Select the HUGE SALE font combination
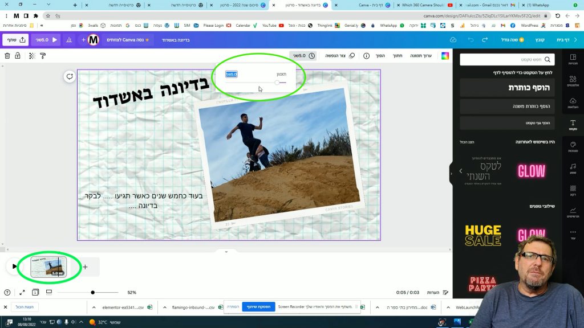 [482, 235]
